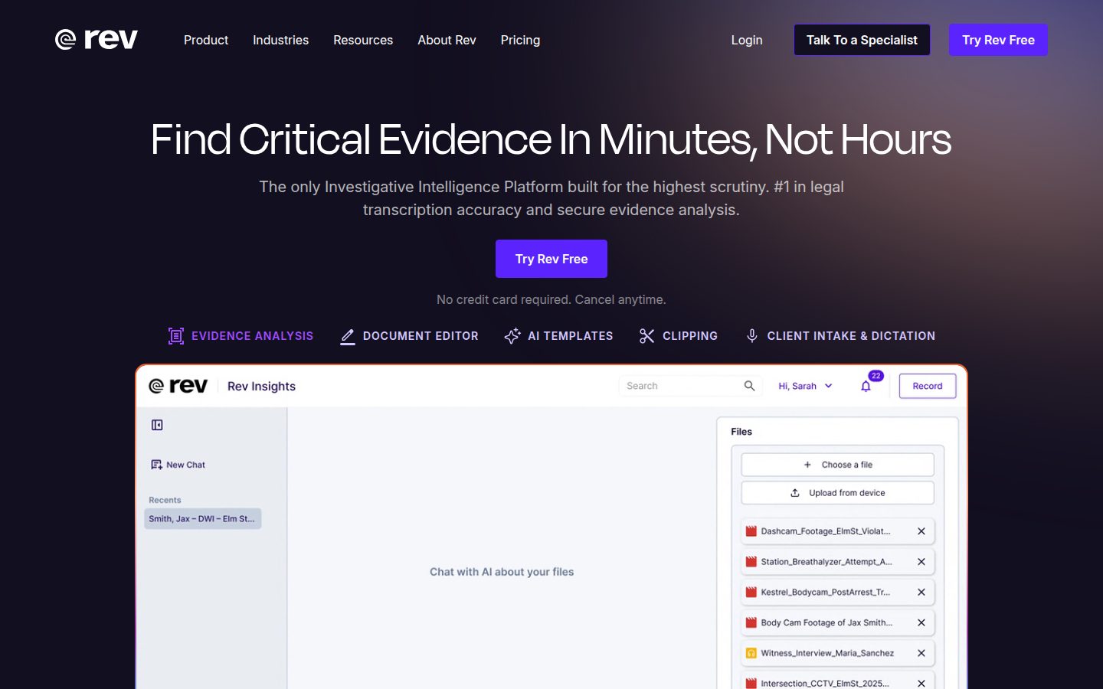Click Try Rev Free in the header
This screenshot has height=689, width=1103.
click(x=998, y=40)
